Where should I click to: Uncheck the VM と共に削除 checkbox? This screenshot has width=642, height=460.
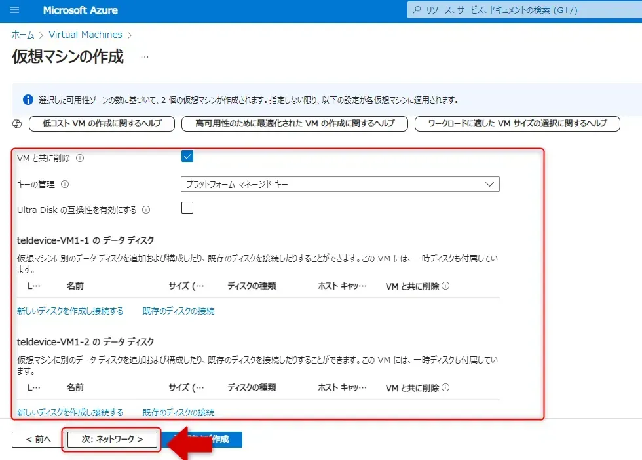tap(187, 156)
